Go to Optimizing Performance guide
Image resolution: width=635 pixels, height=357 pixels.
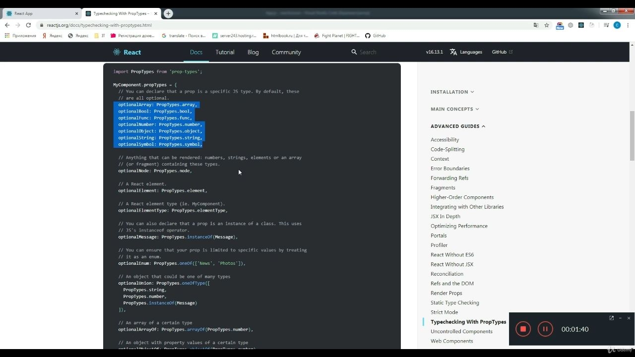(459, 226)
